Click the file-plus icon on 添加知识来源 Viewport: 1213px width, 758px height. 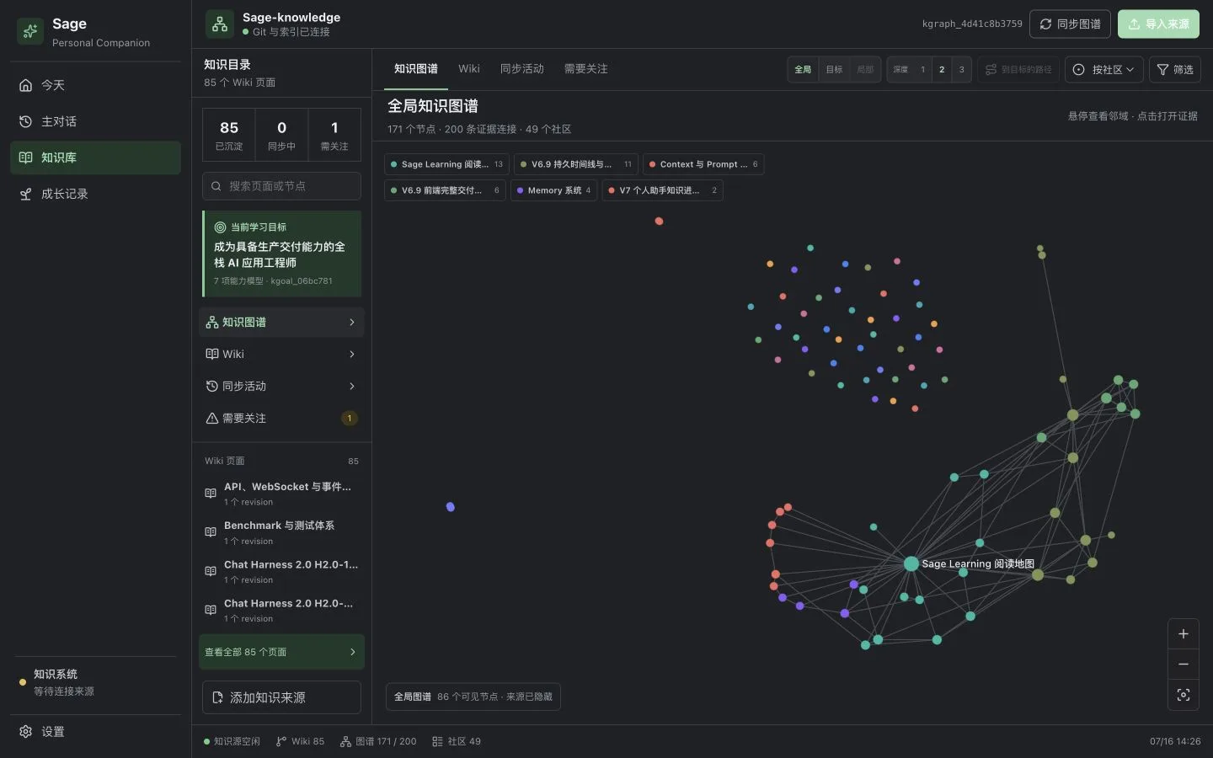pyautogui.click(x=217, y=697)
